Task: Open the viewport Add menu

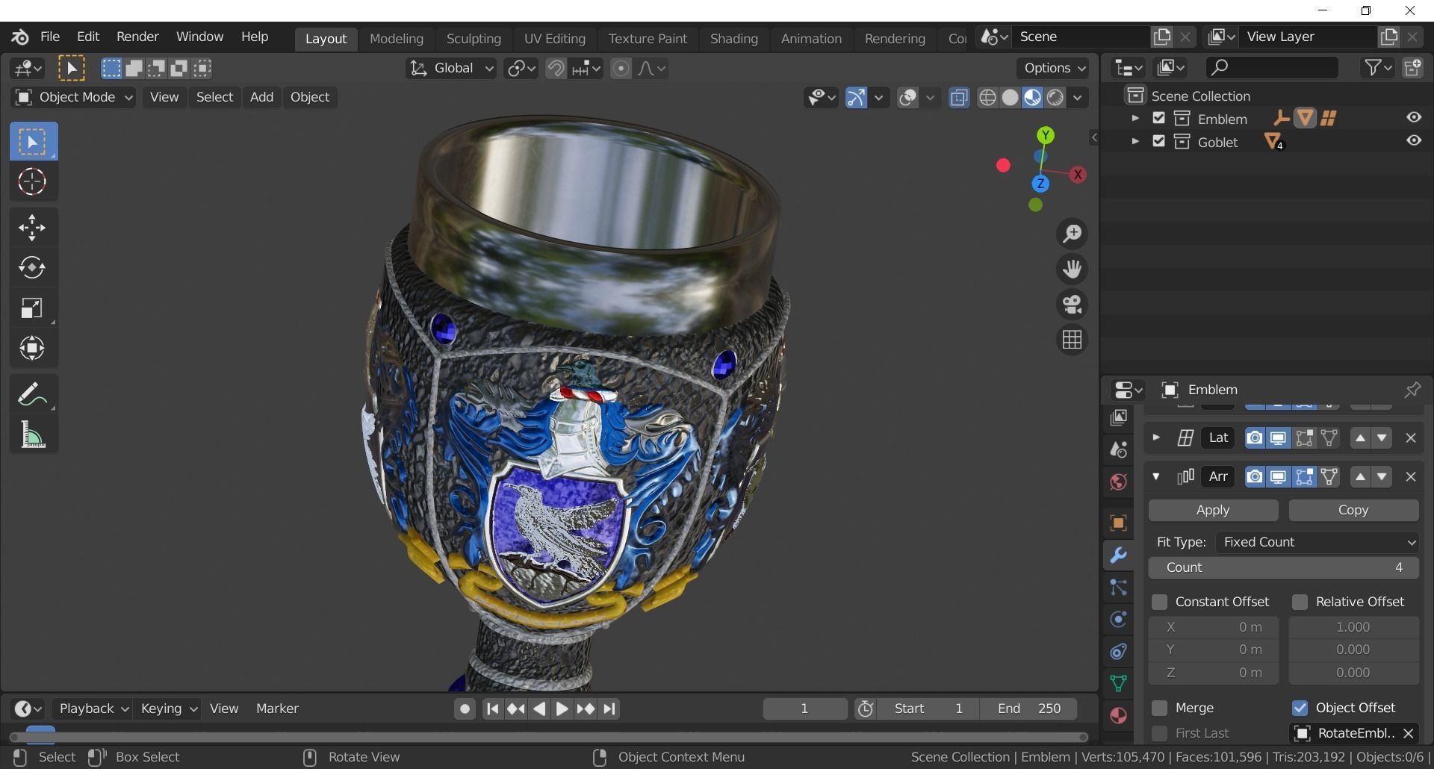Action: click(261, 98)
